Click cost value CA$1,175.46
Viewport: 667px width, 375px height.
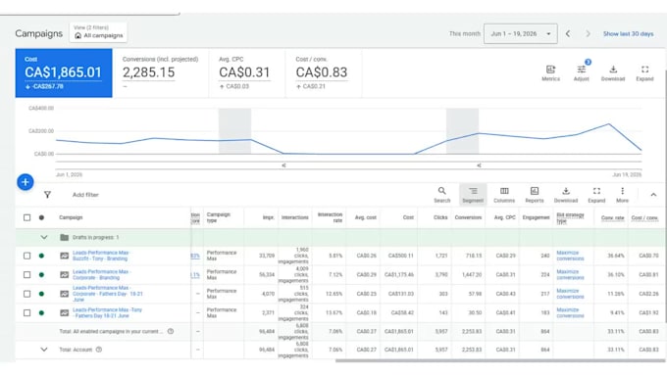(x=399, y=275)
